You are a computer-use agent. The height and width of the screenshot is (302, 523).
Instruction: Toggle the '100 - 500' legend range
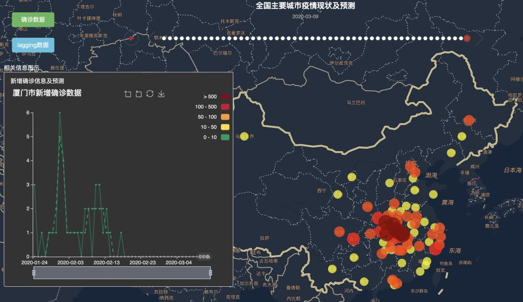pos(225,107)
